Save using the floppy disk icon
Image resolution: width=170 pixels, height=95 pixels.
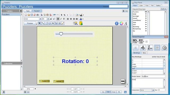[x=32, y=15]
